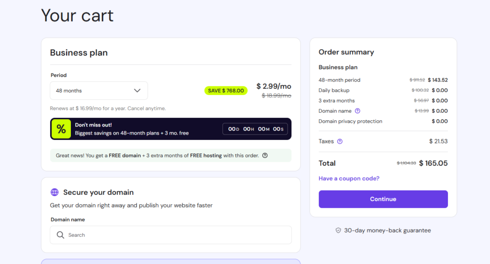
Task: Click the crossed-out $ 1,104.33 total
Action: pos(406,163)
